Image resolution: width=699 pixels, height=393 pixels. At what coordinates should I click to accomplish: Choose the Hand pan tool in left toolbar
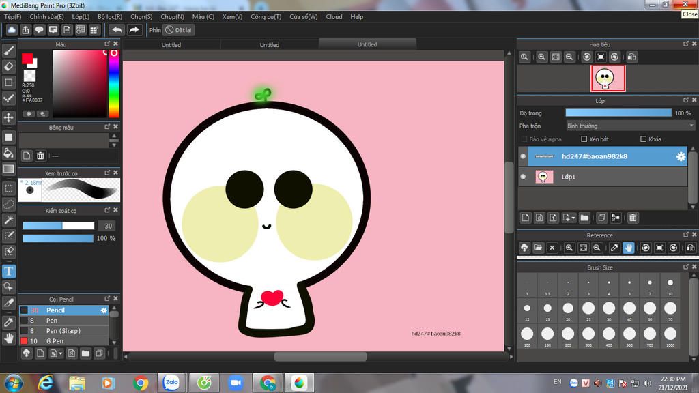9,337
